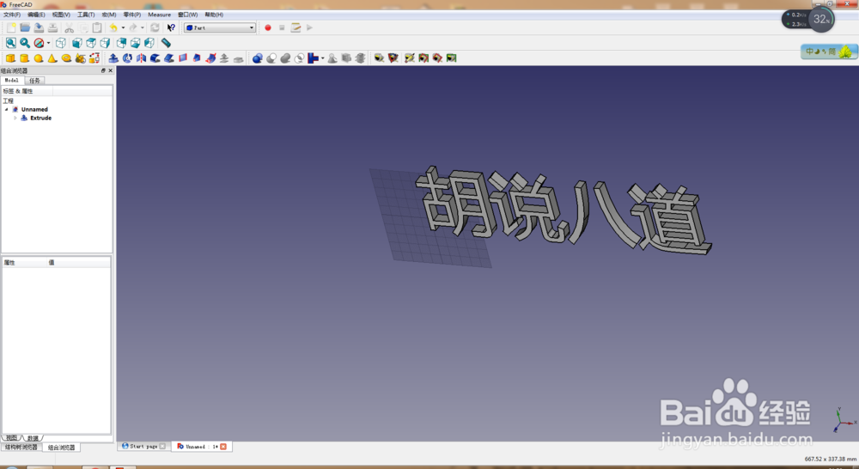Click the What's This help cursor icon

tap(171, 27)
